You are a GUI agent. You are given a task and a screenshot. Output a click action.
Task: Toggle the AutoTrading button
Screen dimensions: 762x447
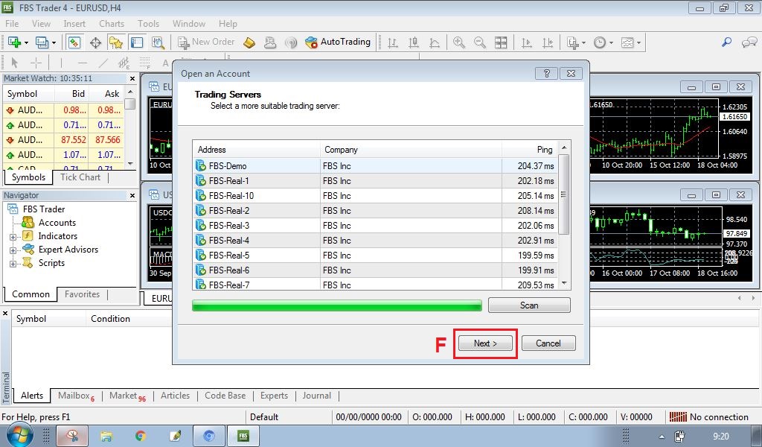point(338,42)
